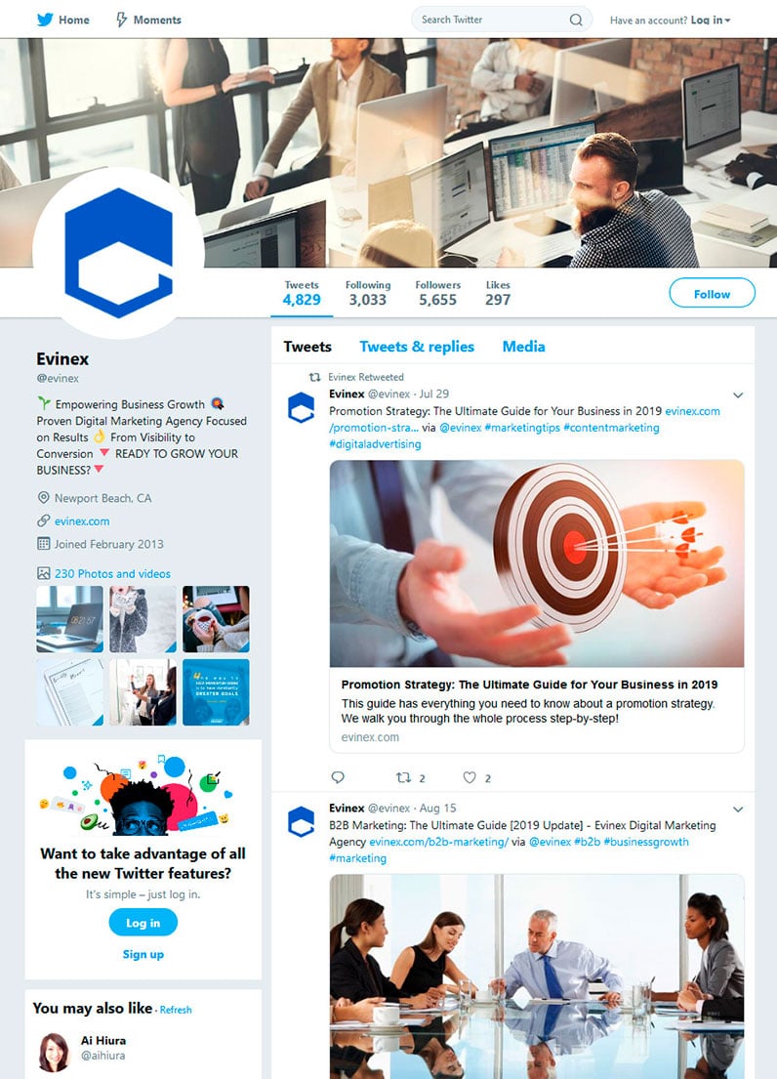Open the laptop photo thumbnail

click(69, 619)
